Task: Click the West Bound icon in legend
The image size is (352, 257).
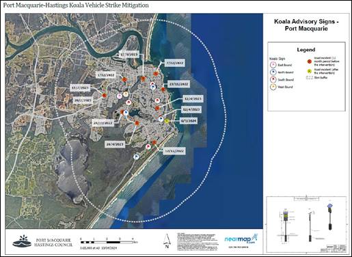Action: pyautogui.click(x=273, y=87)
